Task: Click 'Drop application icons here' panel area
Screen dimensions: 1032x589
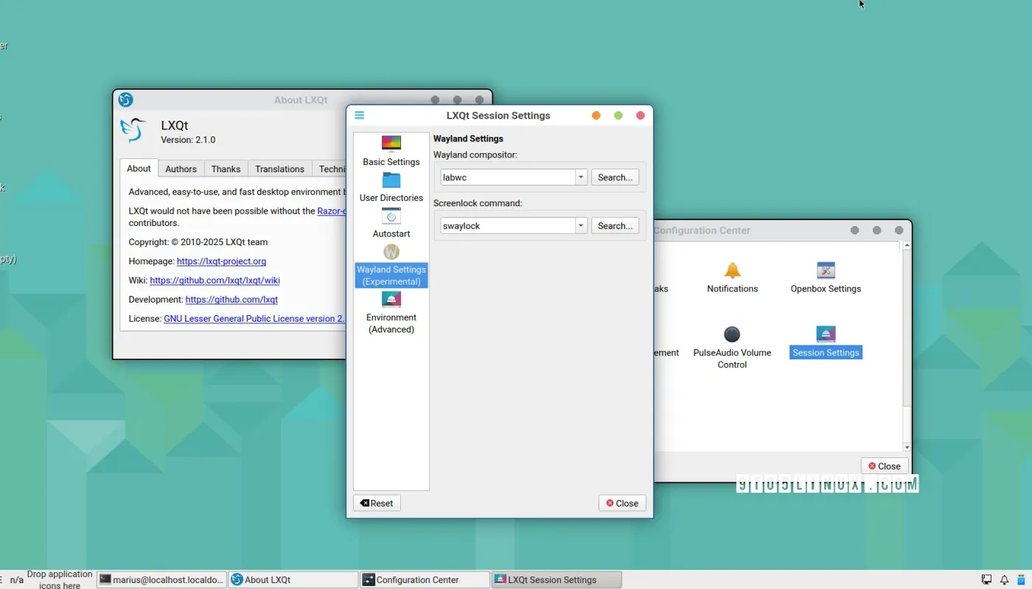Action: click(x=60, y=579)
